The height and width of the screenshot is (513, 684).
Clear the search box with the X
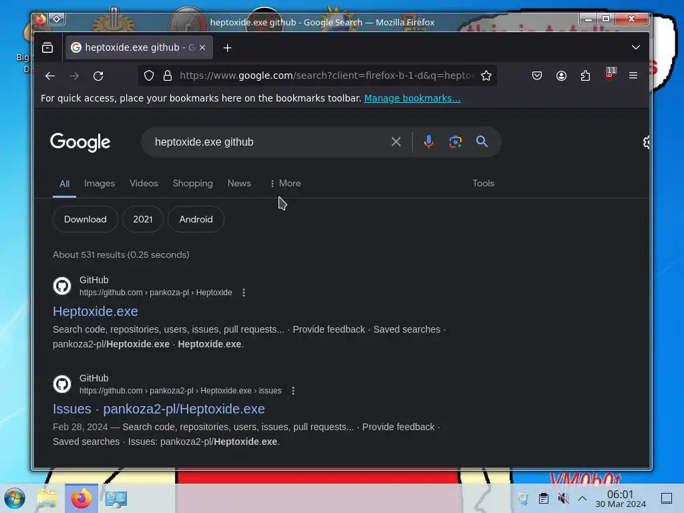click(395, 142)
